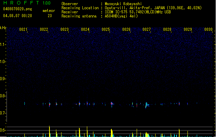
Task: Select the filename 0408070020.png
Action: (x=18, y=9)
